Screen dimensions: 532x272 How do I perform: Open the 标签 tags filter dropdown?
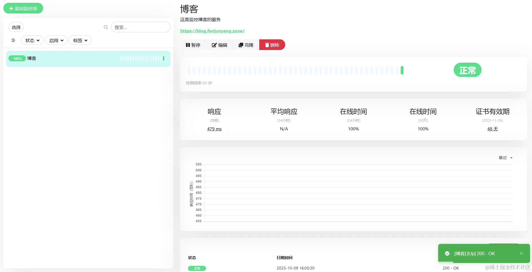pos(80,40)
